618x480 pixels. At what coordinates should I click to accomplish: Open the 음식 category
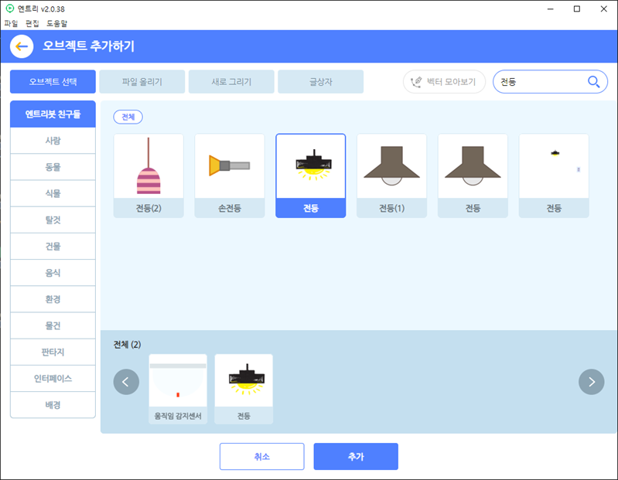[53, 273]
